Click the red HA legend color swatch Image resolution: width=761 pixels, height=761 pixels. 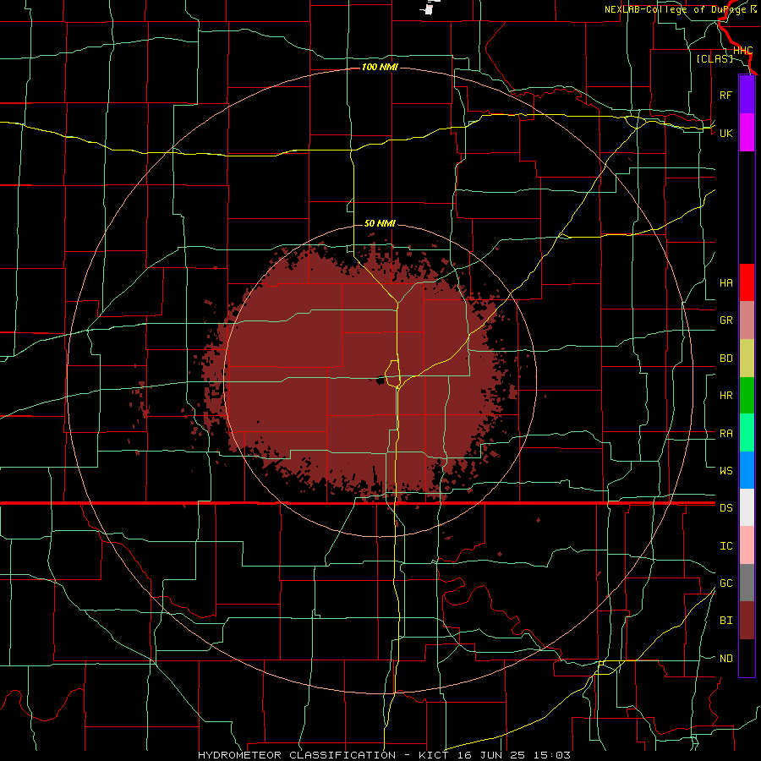[747, 282]
